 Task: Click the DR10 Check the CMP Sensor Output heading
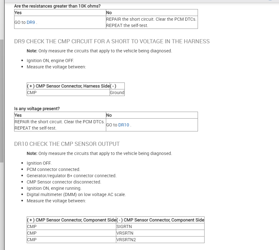[67, 144]
